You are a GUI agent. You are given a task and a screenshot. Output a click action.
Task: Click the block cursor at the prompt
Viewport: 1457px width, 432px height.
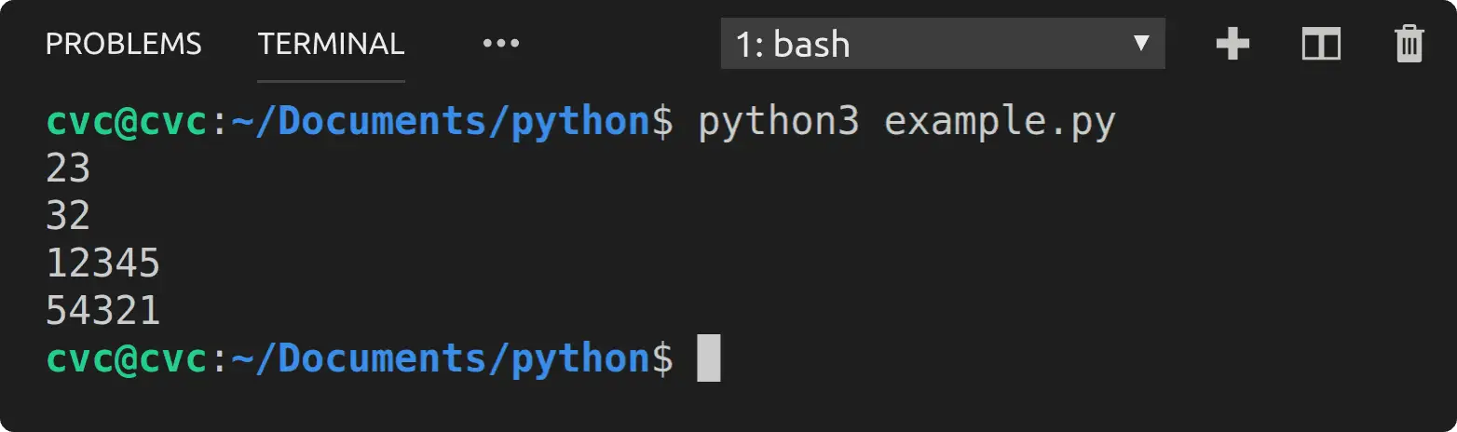pos(709,358)
